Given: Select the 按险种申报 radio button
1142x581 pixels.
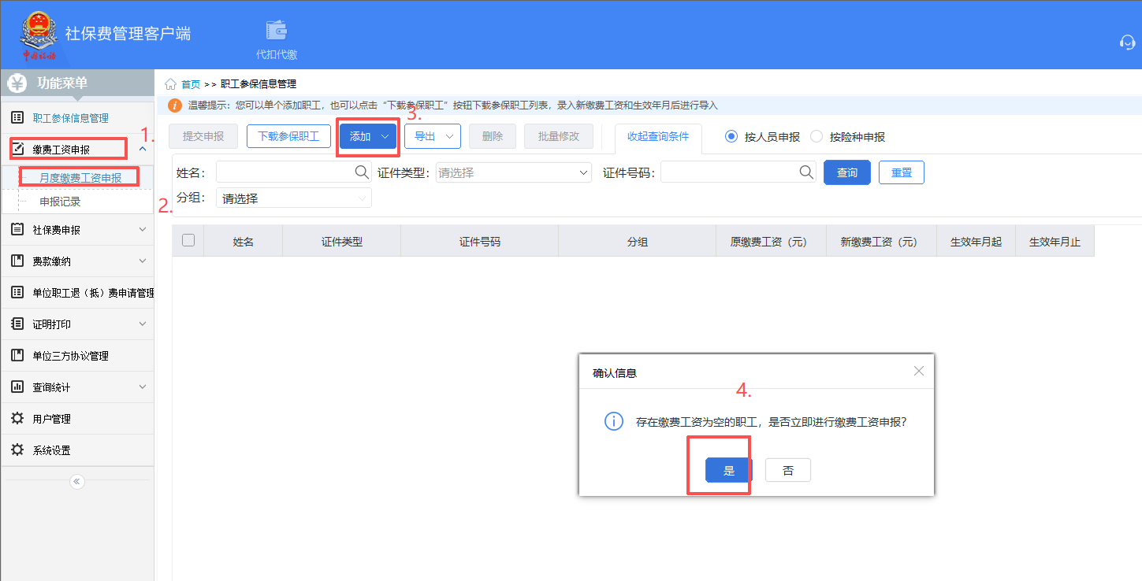Looking at the screenshot, I should tap(817, 136).
